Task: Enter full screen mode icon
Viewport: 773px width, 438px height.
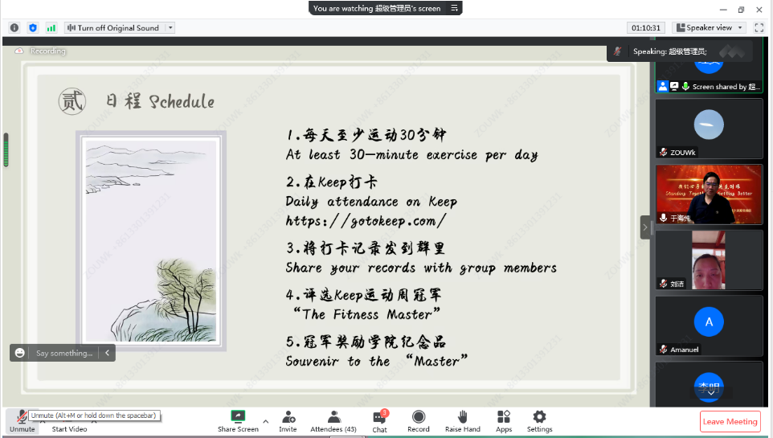Action: point(759,27)
